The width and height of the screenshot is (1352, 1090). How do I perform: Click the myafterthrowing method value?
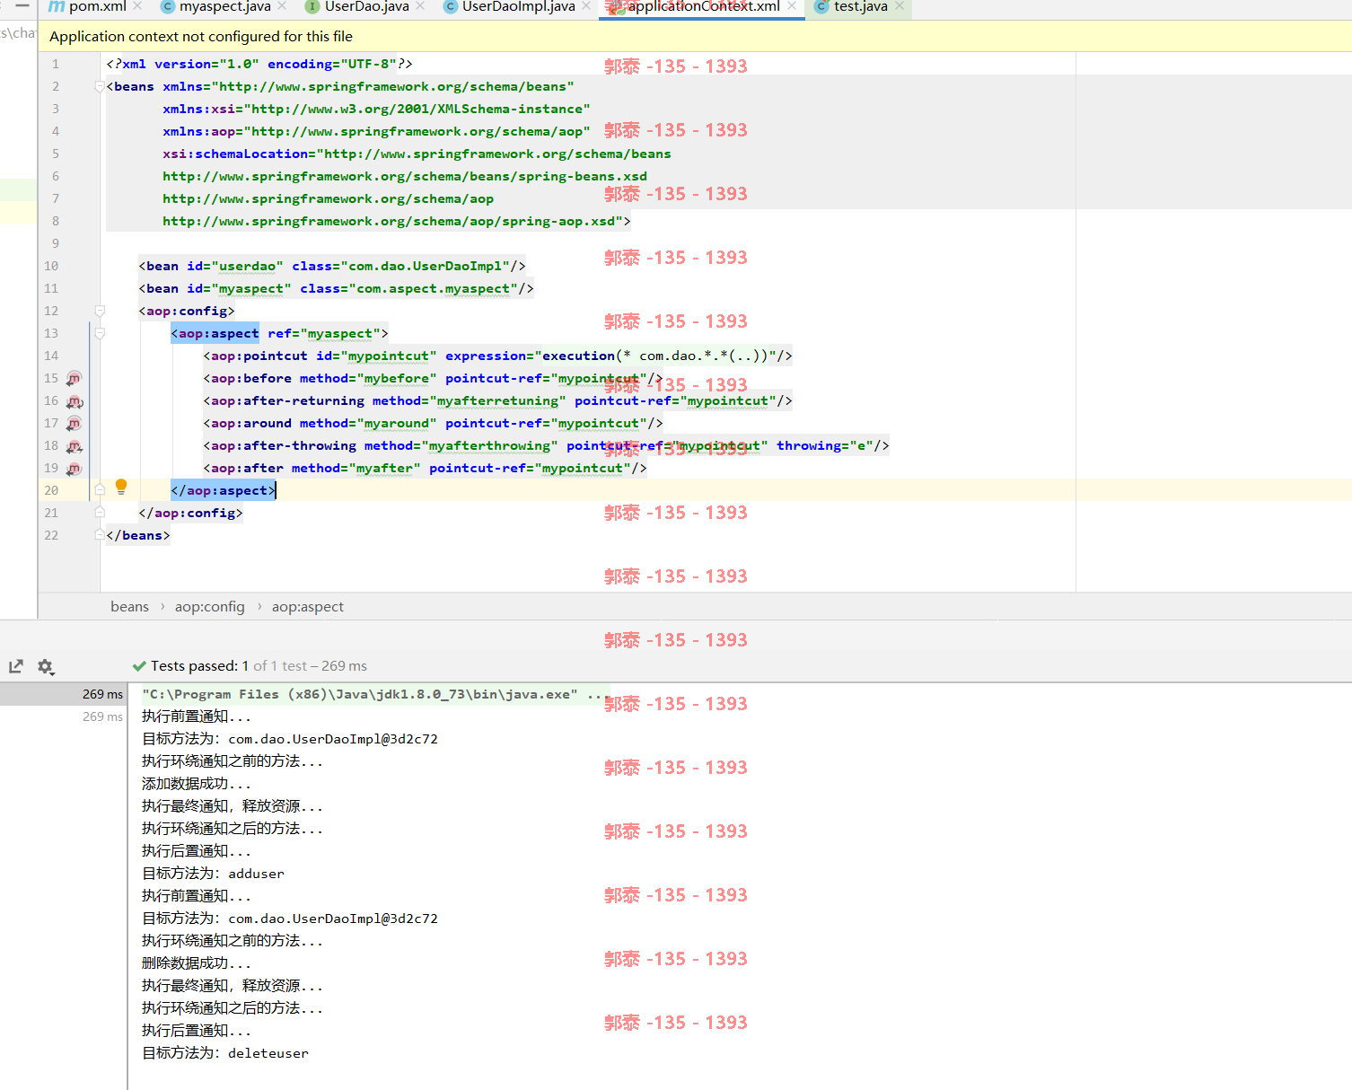(489, 446)
